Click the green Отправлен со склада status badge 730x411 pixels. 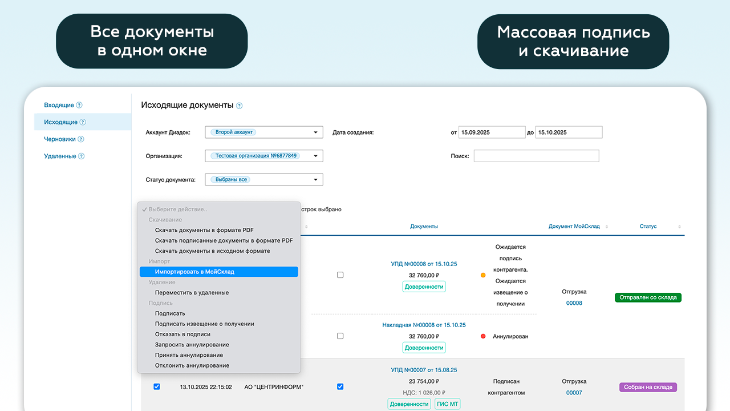(x=648, y=297)
